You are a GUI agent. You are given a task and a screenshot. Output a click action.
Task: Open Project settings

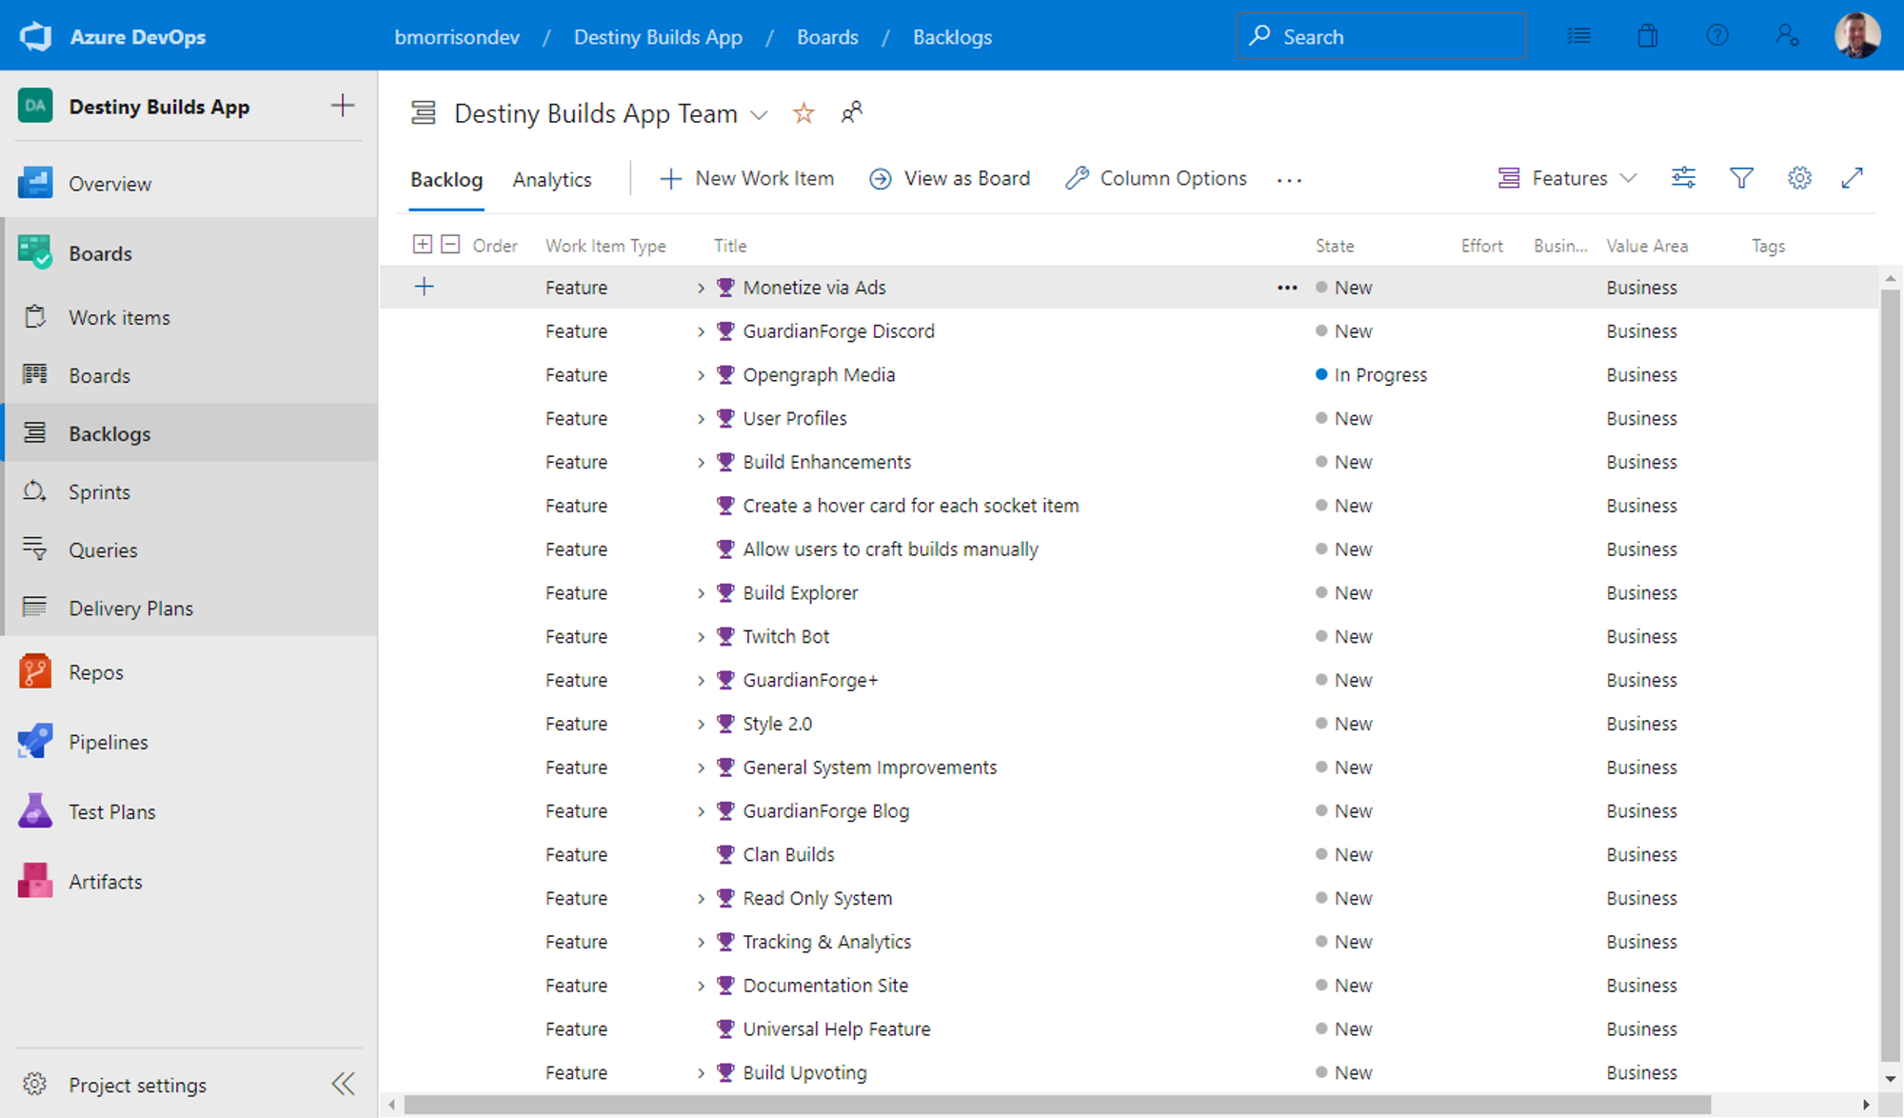(137, 1085)
